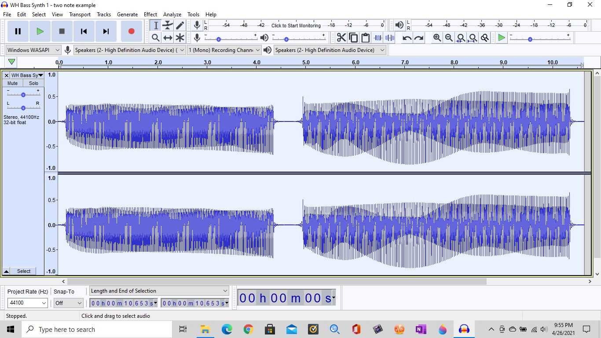This screenshot has width=601, height=338.
Task: Solo the WH Bass Synth track
Action: [33, 83]
